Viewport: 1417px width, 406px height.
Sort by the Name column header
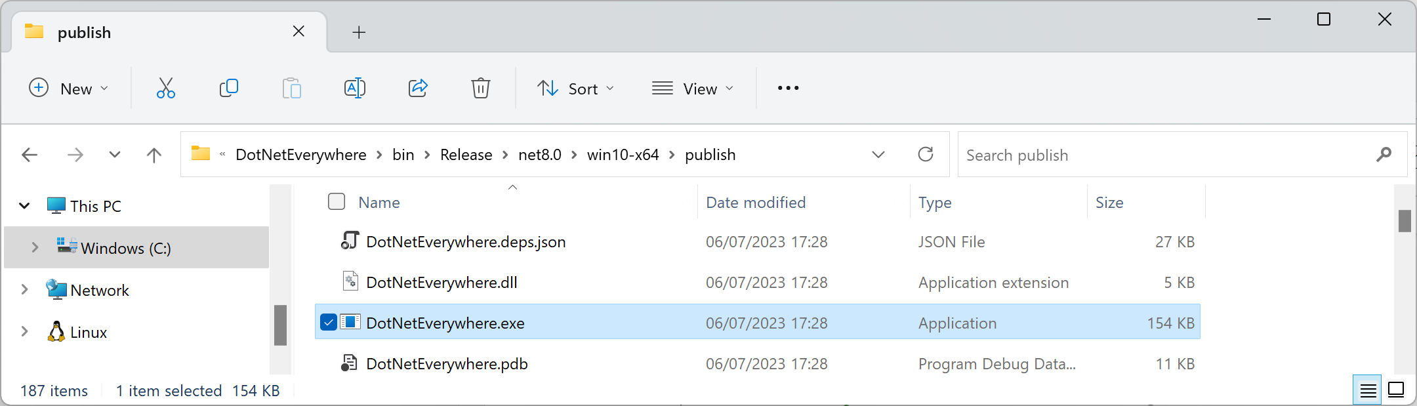tap(379, 203)
